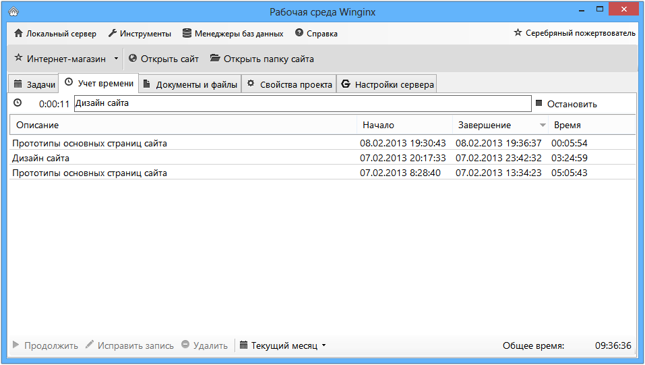645x365 pixels.
Task: Switch to Документы и файлы tab
Action: (190, 84)
